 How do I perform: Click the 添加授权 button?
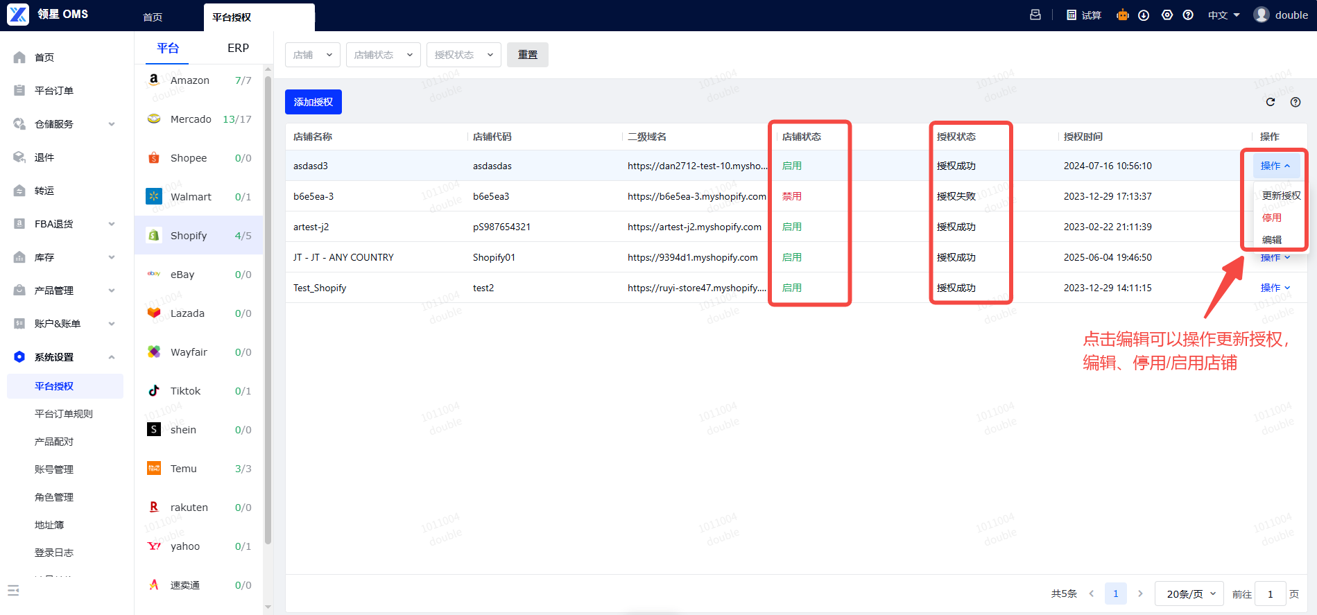[313, 102]
